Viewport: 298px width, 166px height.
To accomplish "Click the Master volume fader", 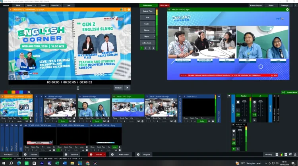I will coord(244,102).
